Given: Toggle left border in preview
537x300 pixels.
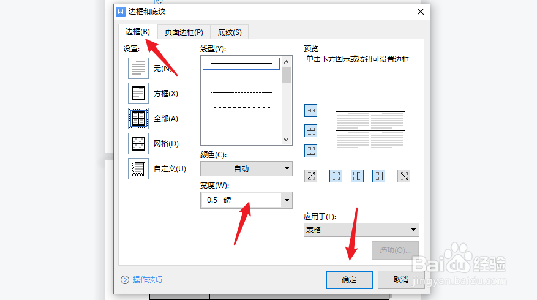Looking at the screenshot, I should point(336,176).
